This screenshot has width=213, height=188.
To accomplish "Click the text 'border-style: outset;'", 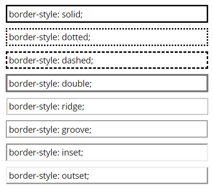I will tap(49, 176).
